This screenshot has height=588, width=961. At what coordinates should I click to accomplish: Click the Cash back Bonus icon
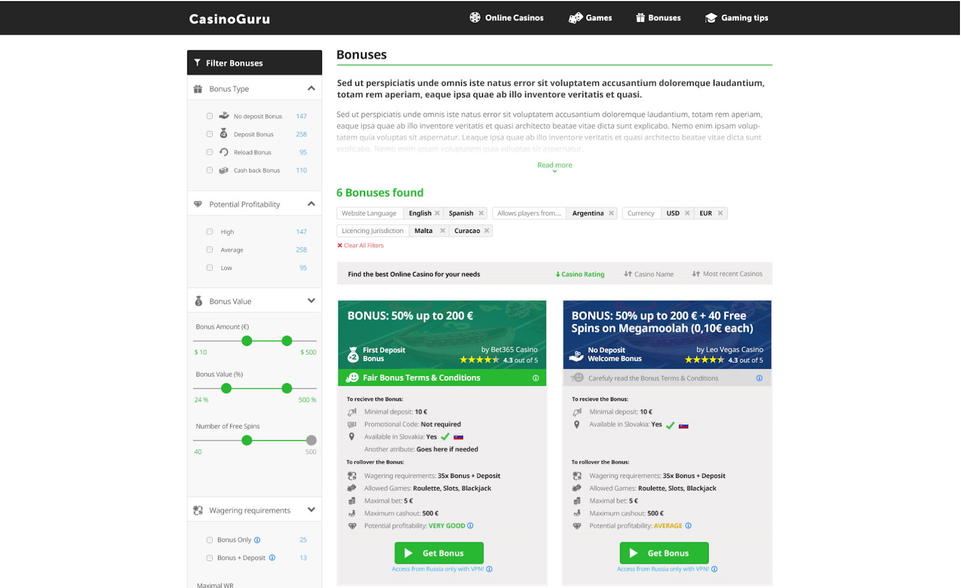[x=223, y=170]
